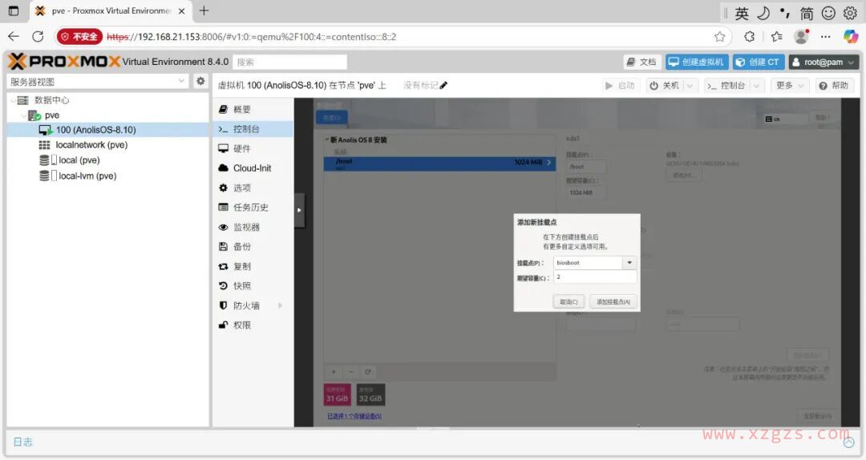The image size is (866, 460).
Task: Click the 31 GiB available space swatch
Action: 336,394
